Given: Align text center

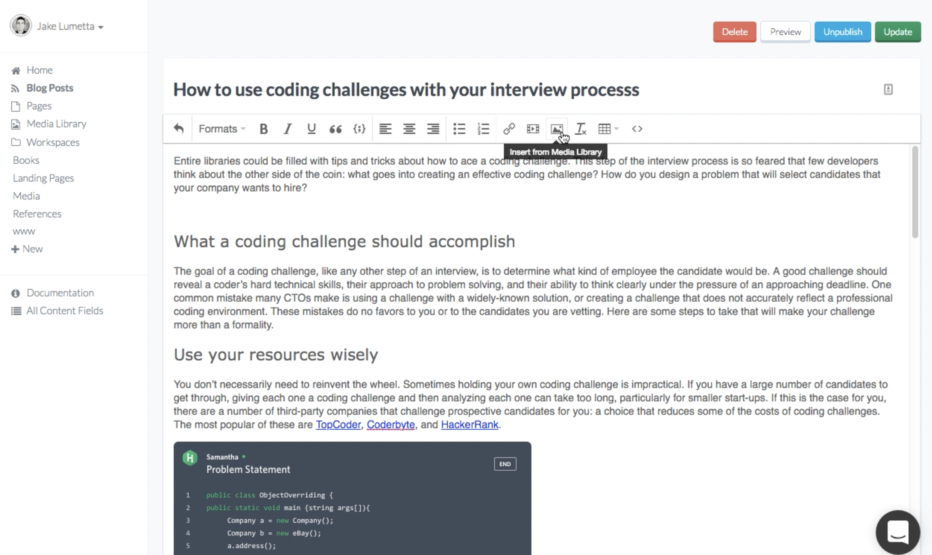Looking at the screenshot, I should [409, 129].
